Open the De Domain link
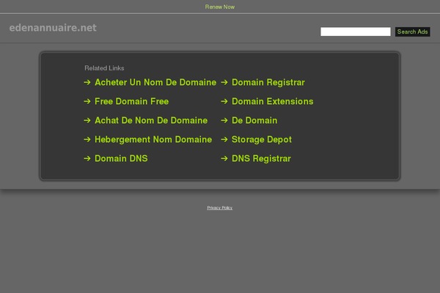 (x=254, y=121)
